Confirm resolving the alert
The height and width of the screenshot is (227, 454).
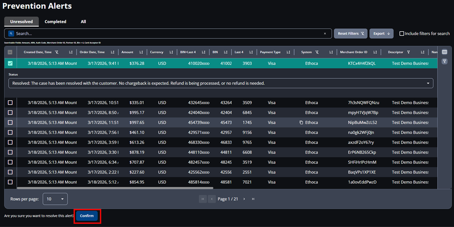tap(87, 216)
